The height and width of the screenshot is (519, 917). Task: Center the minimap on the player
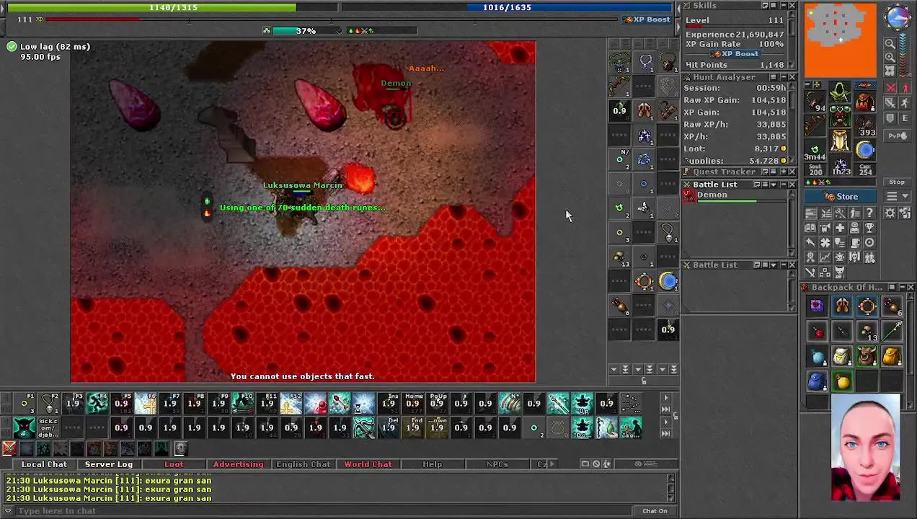click(x=890, y=71)
